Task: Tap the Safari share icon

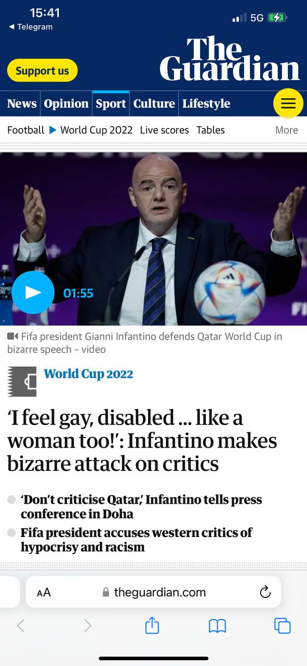Action: tap(152, 625)
